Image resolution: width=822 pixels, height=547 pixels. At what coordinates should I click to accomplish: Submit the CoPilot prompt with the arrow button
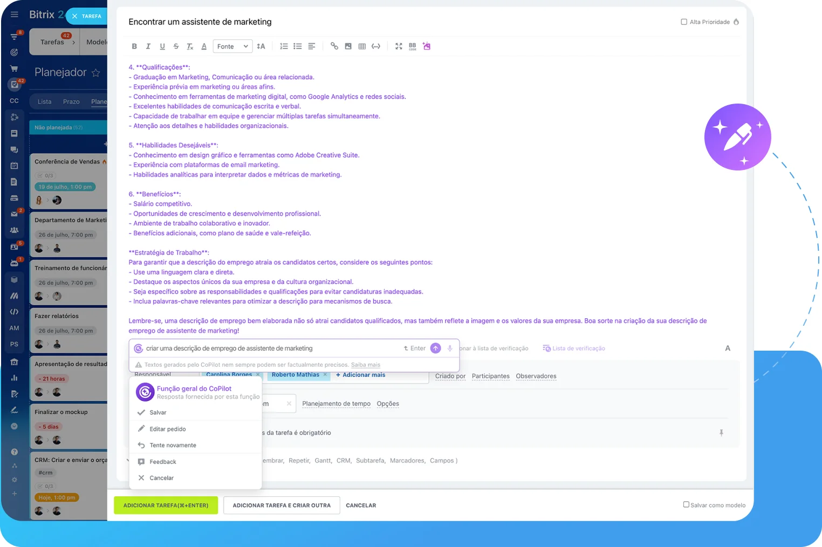[435, 348]
